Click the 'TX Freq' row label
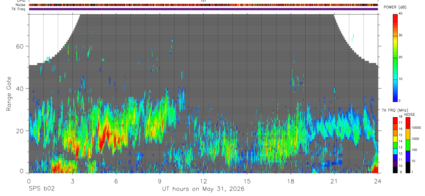Viewport: 425px width, 196px height. (x=19, y=9)
